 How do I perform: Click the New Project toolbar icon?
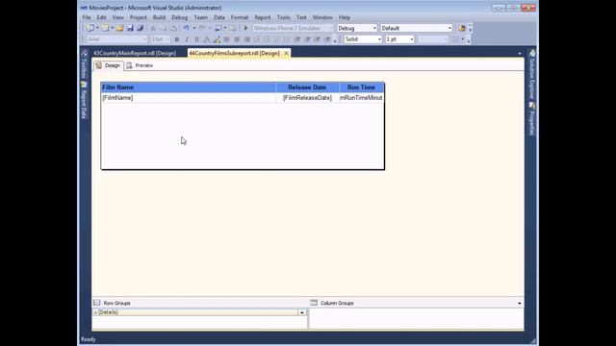[90, 28]
